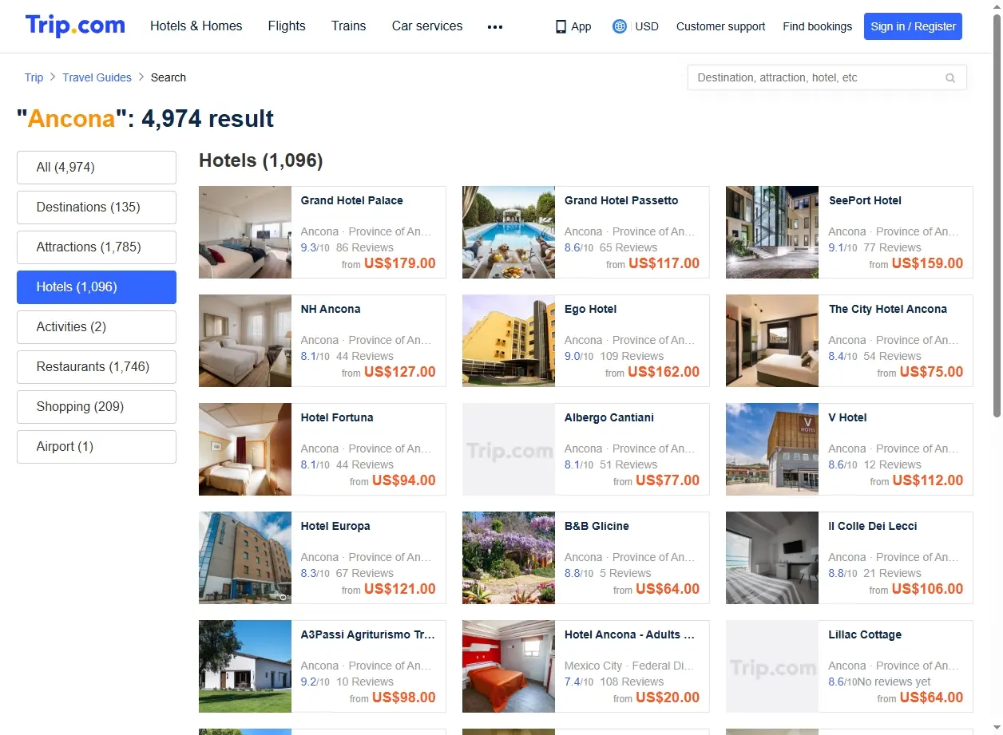Viewport: 1003px width, 735px height.
Task: Go to Trip breadcrumb link
Action: (34, 77)
